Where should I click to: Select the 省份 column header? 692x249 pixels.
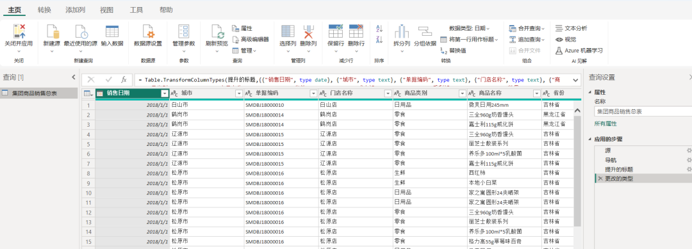coord(558,93)
